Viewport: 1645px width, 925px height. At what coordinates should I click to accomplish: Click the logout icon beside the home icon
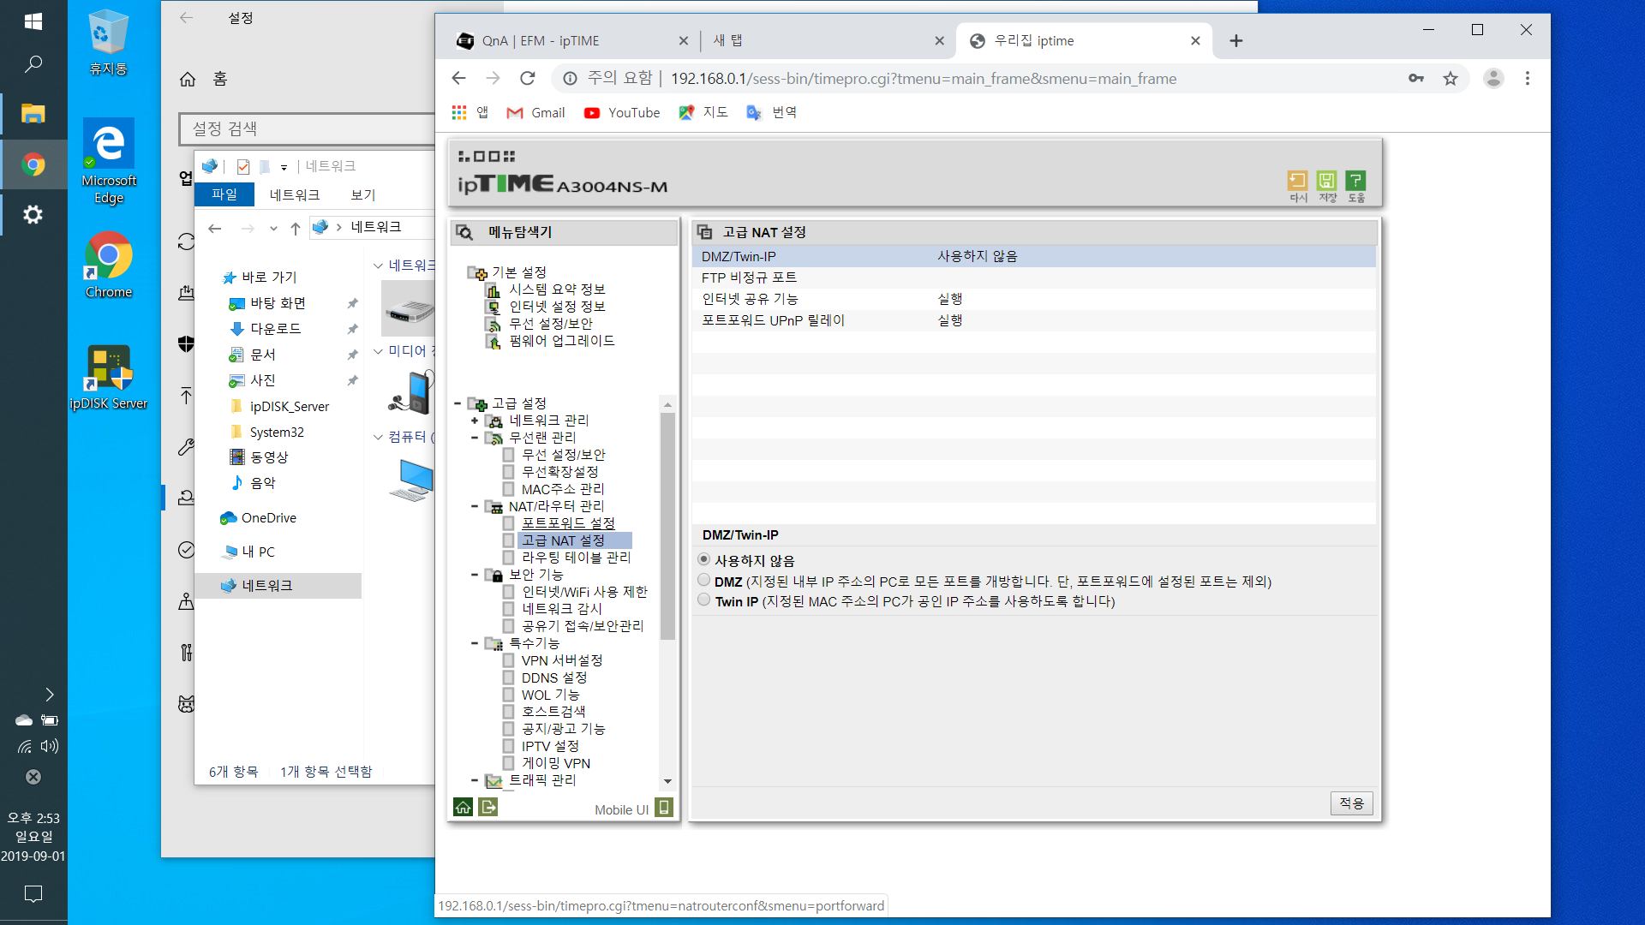(488, 807)
